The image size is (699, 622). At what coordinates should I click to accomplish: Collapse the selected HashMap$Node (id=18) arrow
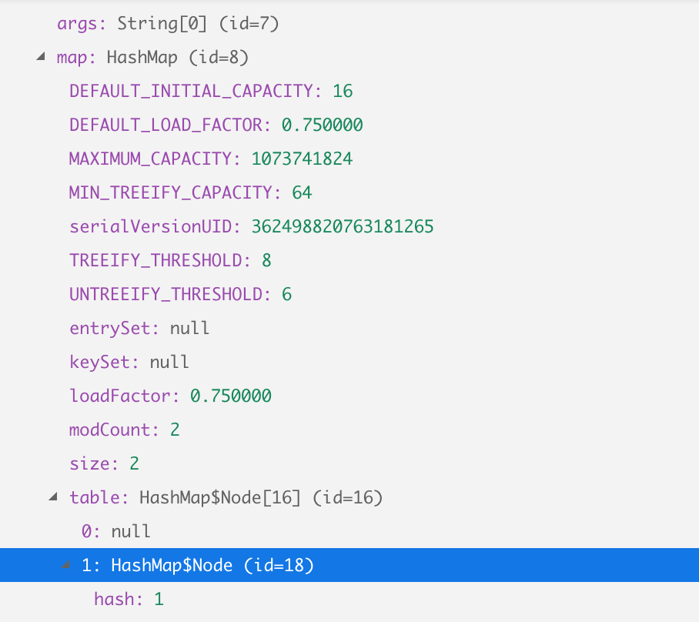66,566
